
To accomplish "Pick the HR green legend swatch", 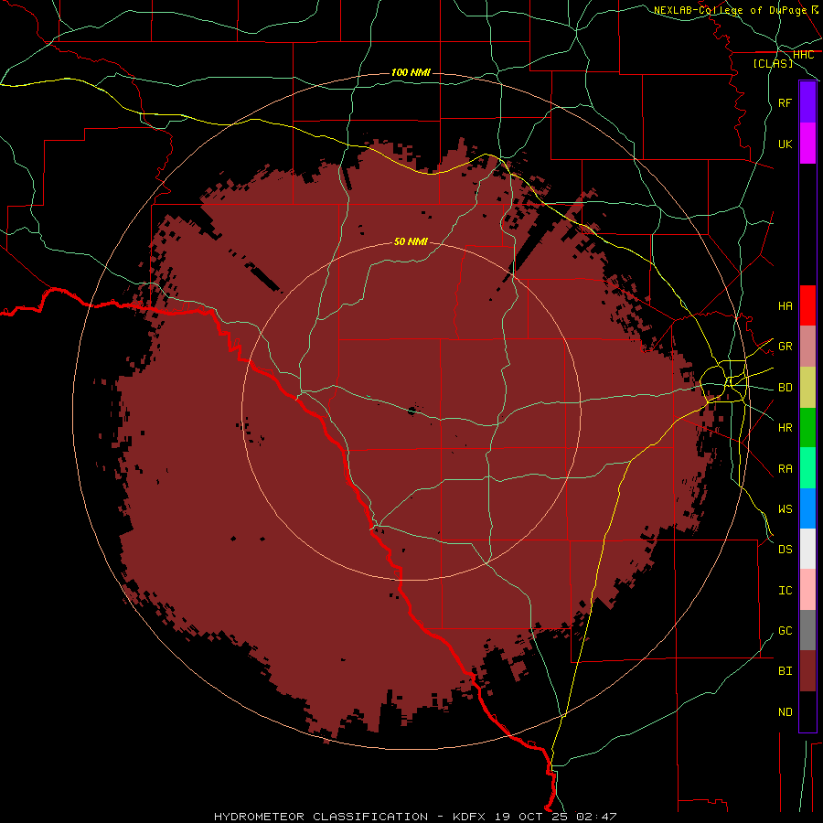I will (x=807, y=428).
